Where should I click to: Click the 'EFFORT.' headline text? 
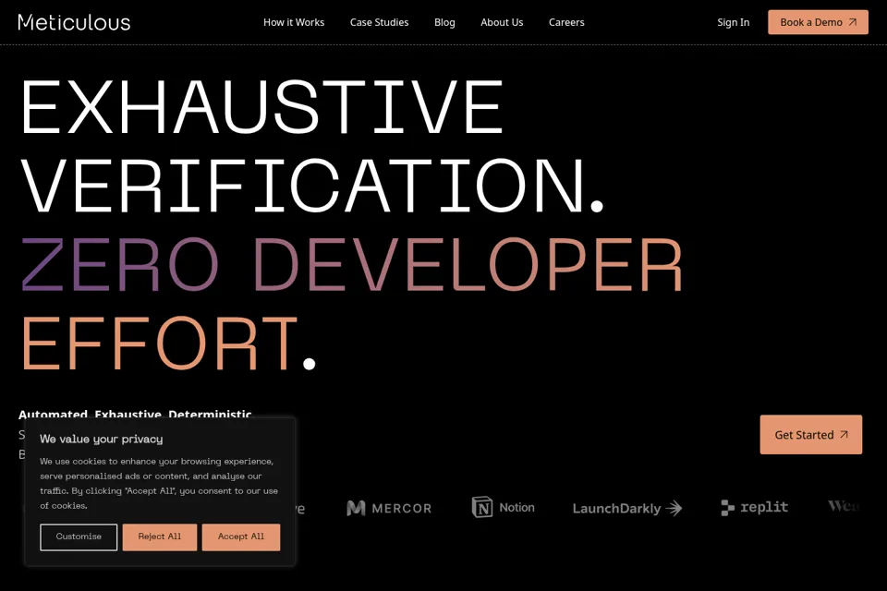point(168,343)
